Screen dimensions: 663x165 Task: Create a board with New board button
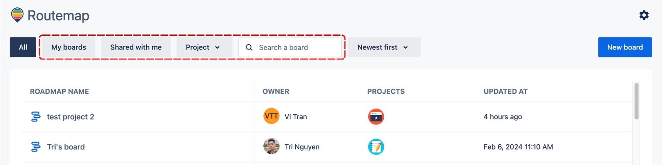click(x=625, y=47)
